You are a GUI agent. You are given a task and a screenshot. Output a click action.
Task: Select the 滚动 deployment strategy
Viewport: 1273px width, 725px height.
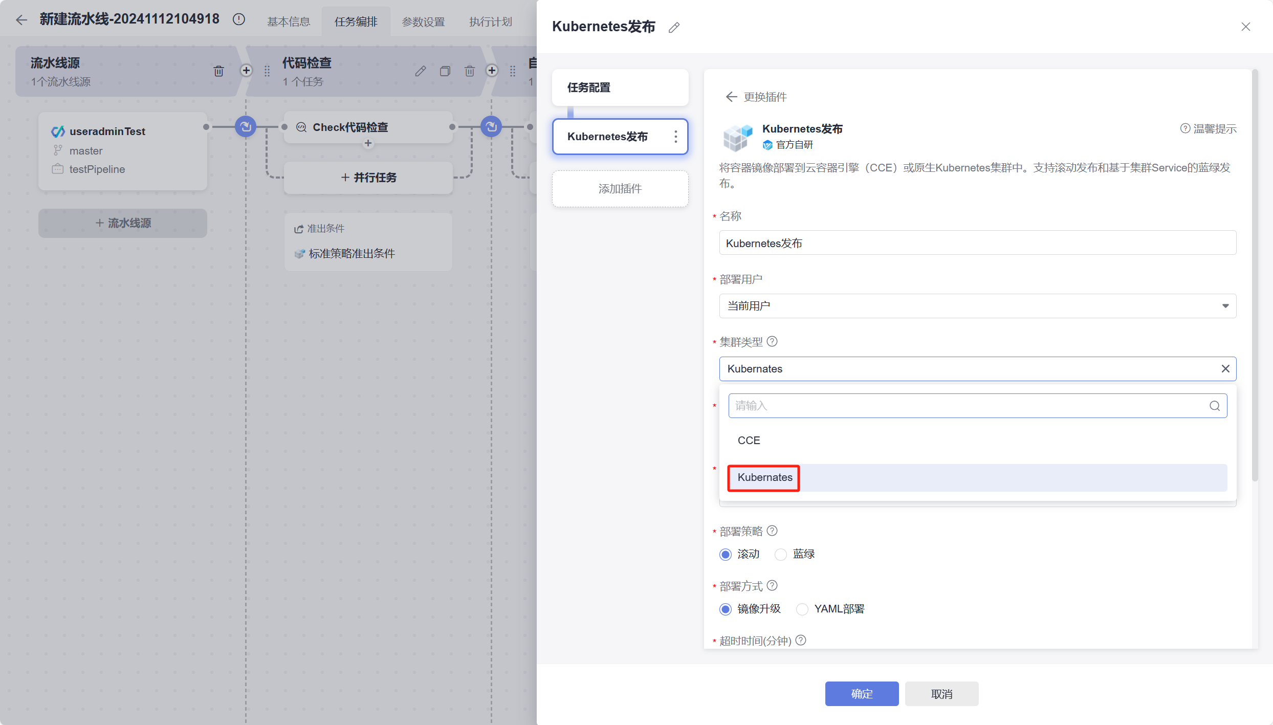point(726,554)
